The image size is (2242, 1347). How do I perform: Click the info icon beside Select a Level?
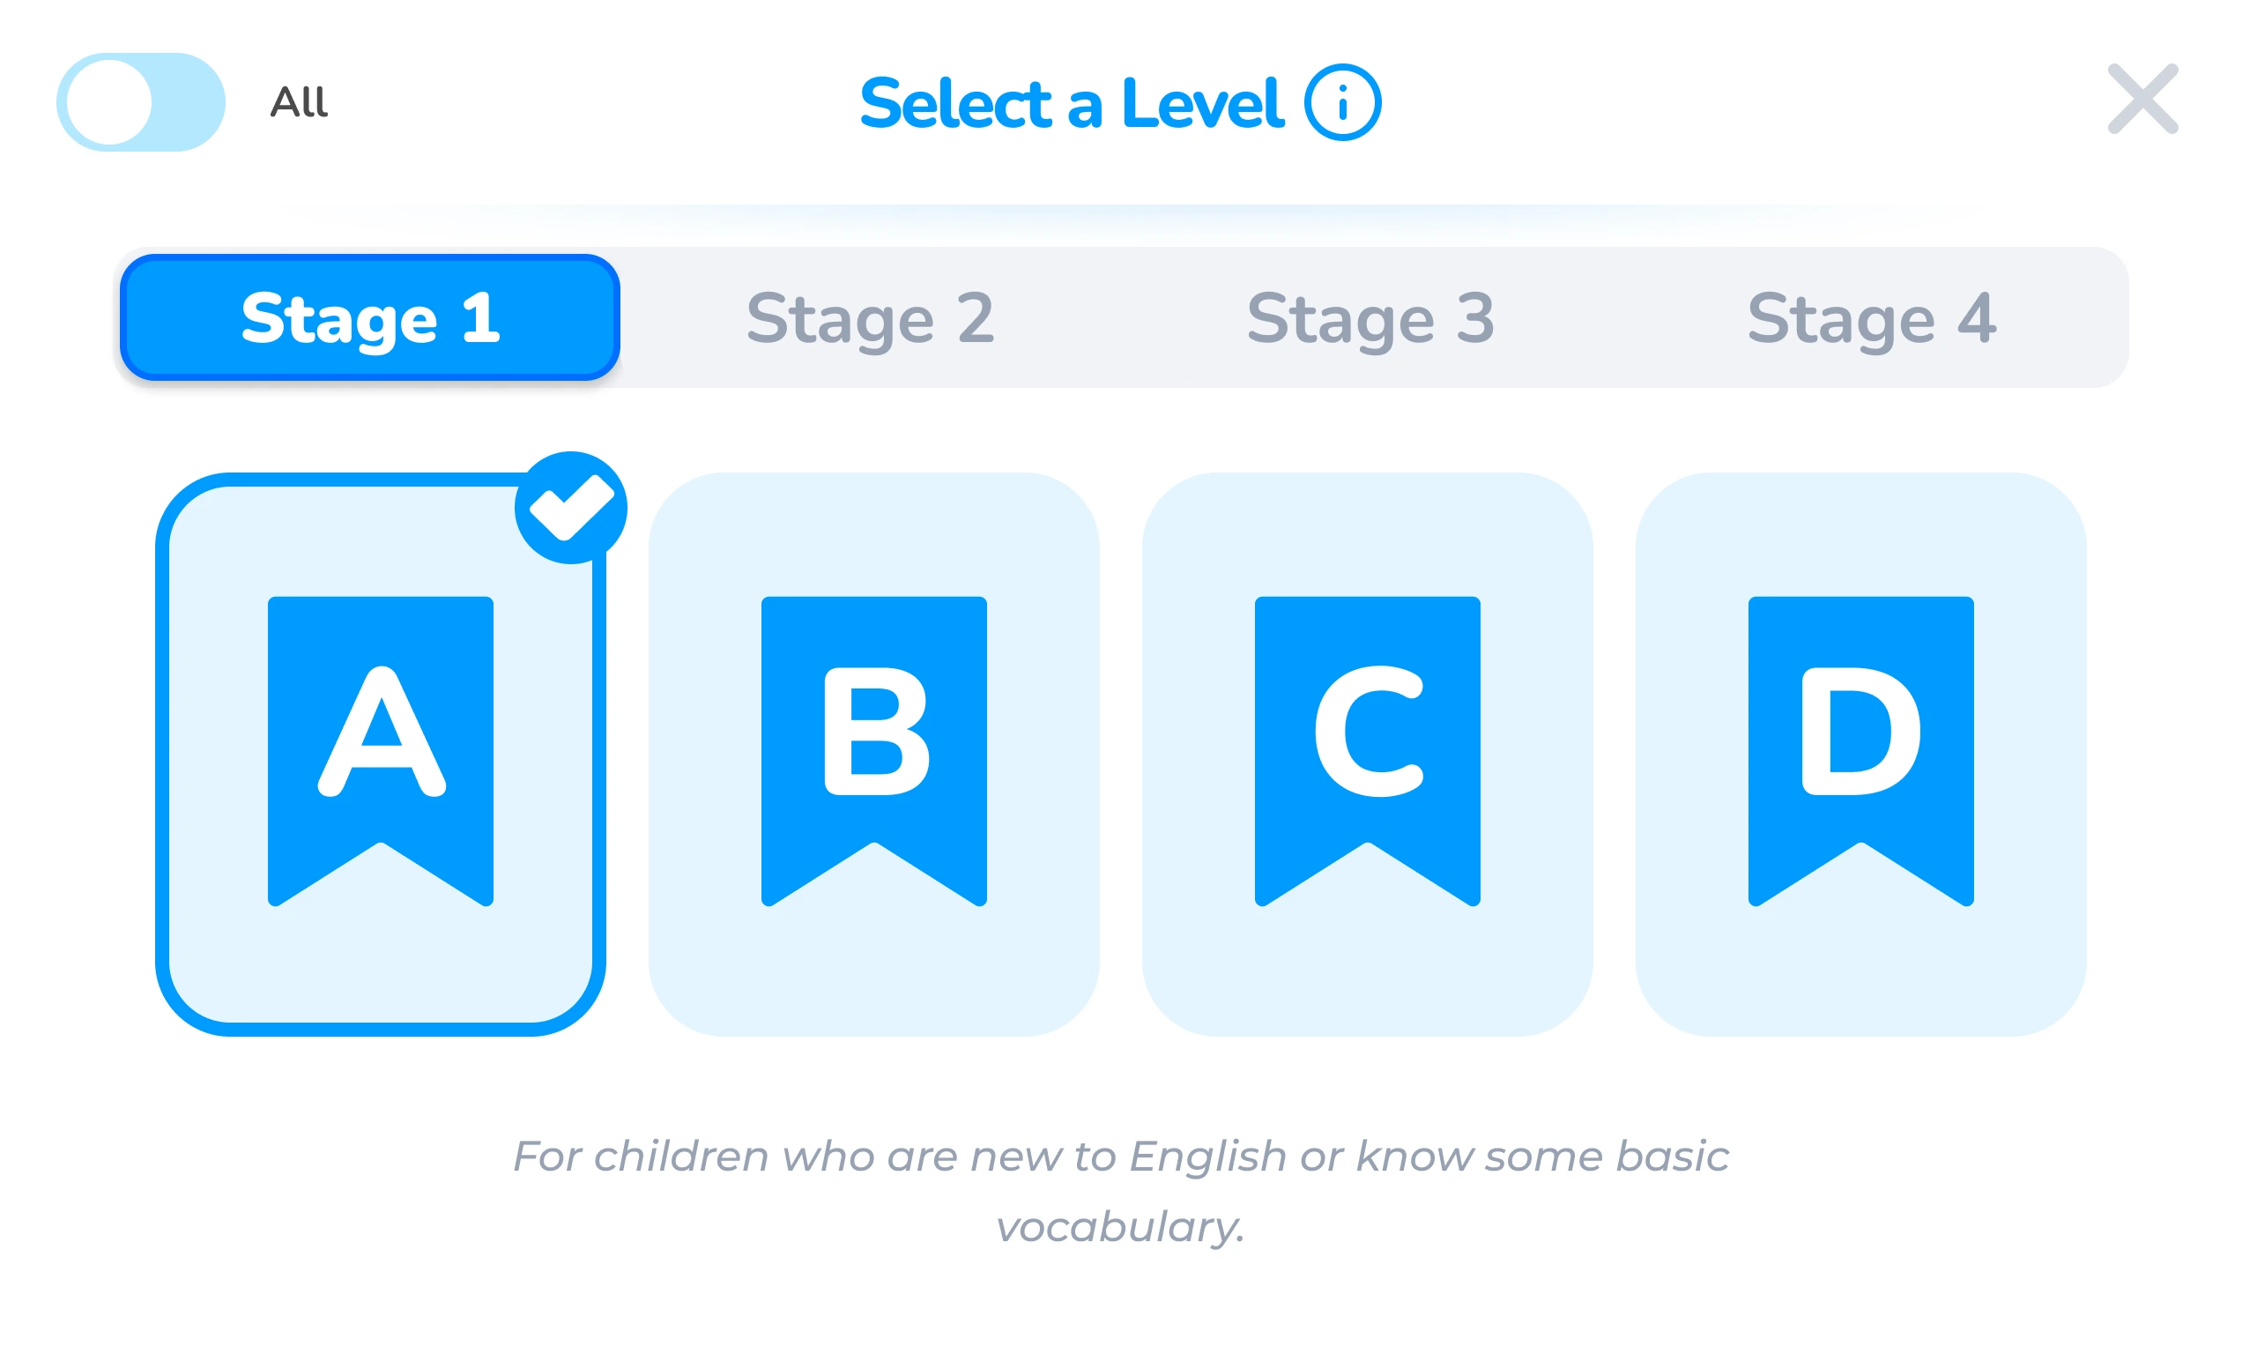1342,102
